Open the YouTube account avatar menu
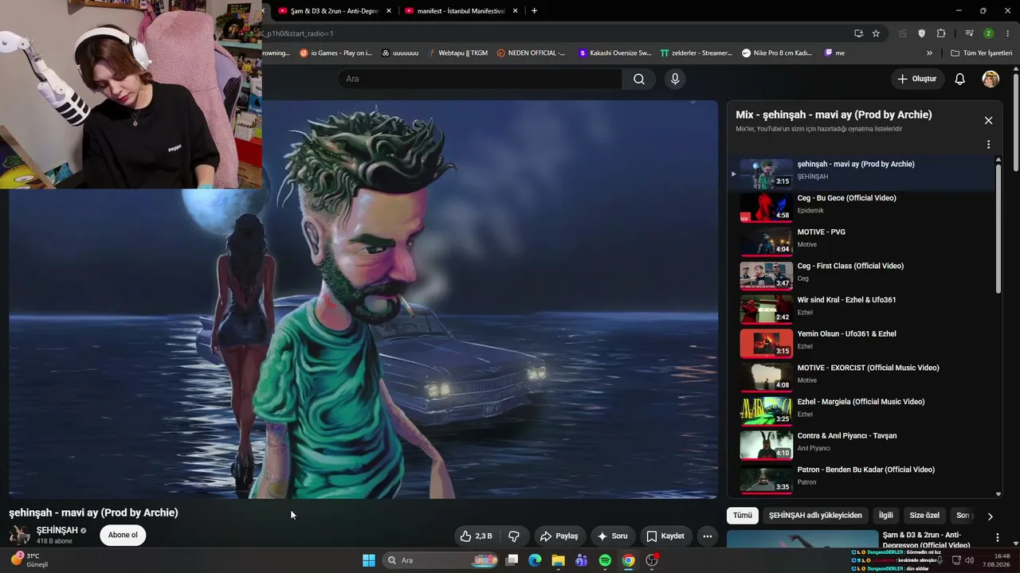Image resolution: width=1020 pixels, height=573 pixels. pyautogui.click(x=991, y=79)
